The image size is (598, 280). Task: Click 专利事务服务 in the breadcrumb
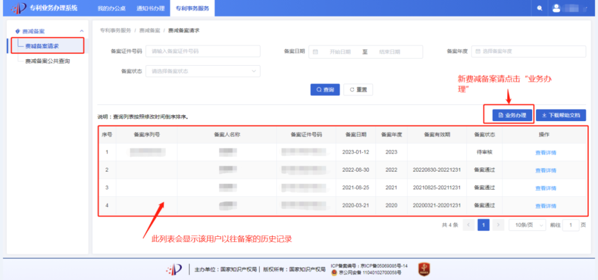pyautogui.click(x=116, y=30)
